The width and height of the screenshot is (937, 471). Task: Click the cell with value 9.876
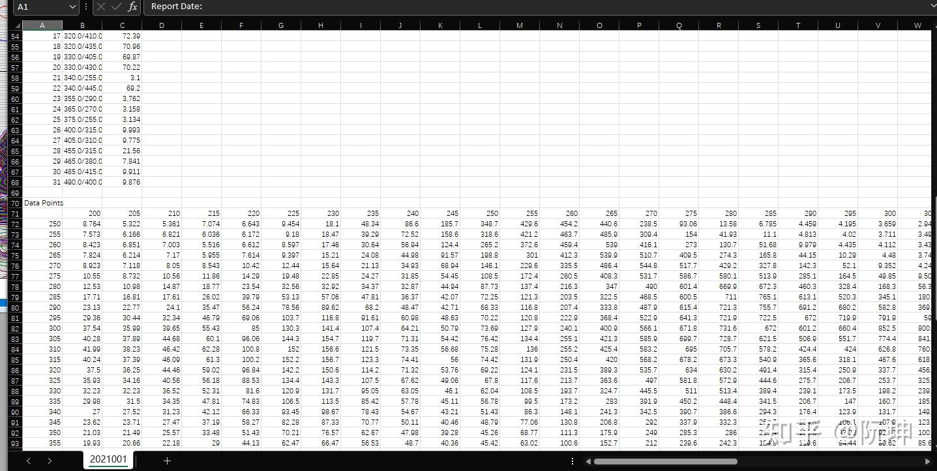(x=122, y=182)
